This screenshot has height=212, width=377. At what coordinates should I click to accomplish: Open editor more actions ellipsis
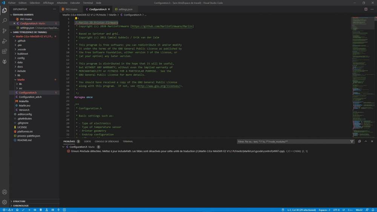[372, 9]
